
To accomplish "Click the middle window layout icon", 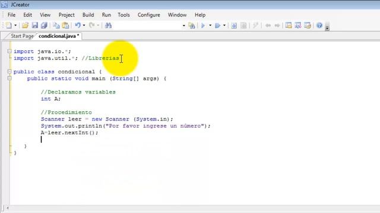I will click(x=298, y=25).
